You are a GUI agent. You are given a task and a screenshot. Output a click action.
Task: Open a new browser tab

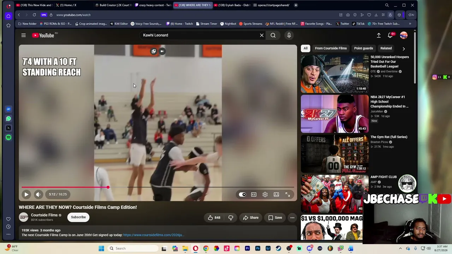click(296, 5)
